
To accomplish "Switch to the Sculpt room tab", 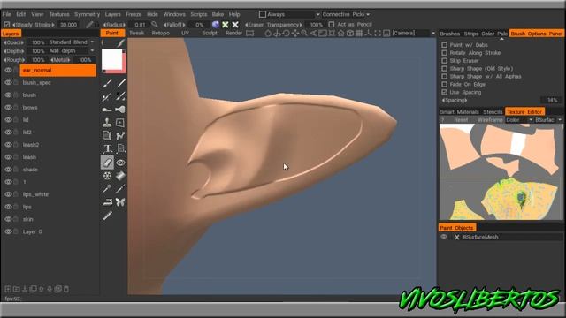I will pyautogui.click(x=210, y=34).
